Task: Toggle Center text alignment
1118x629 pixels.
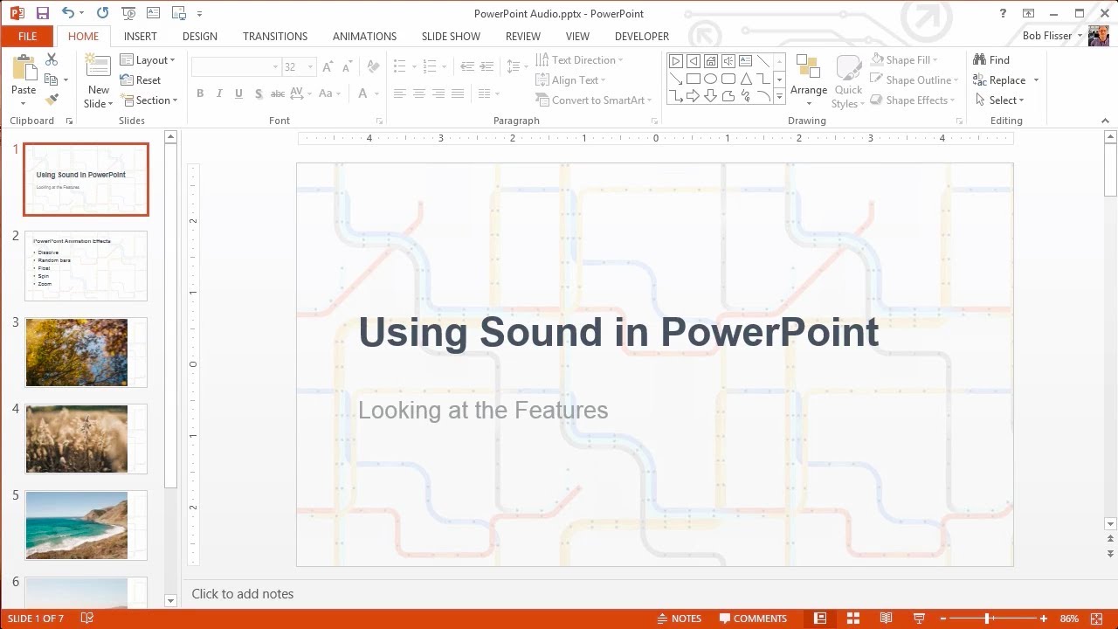Action: (419, 93)
